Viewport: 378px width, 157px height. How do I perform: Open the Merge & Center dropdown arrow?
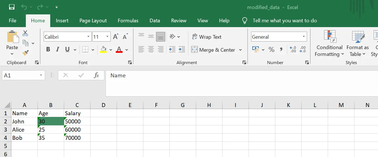pyautogui.click(x=240, y=50)
